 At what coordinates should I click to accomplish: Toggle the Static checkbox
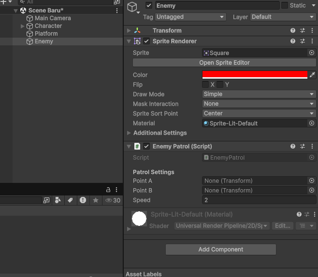click(285, 5)
